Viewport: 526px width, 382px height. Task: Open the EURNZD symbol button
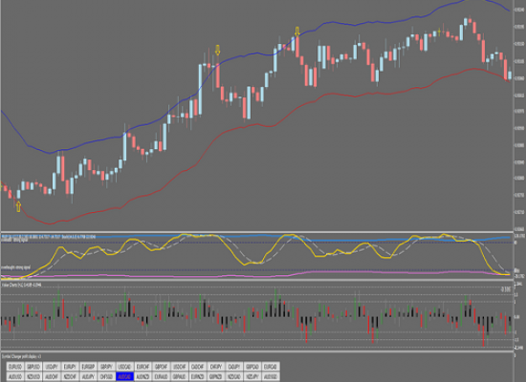(x=198, y=376)
